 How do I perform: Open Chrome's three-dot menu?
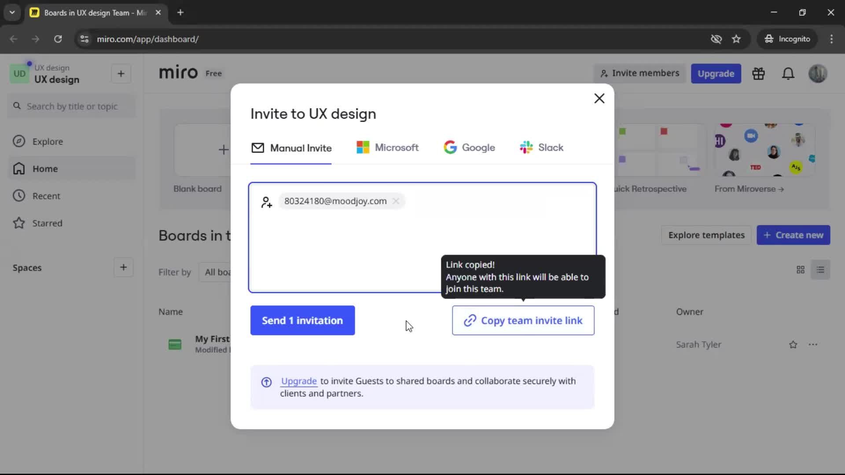click(831, 39)
